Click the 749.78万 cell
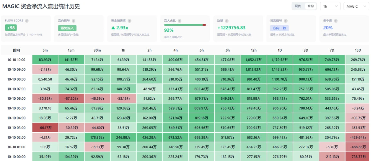 click(332, 60)
